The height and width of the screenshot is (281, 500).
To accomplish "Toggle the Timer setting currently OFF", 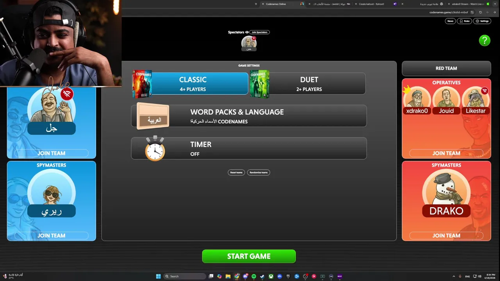I will point(249,148).
